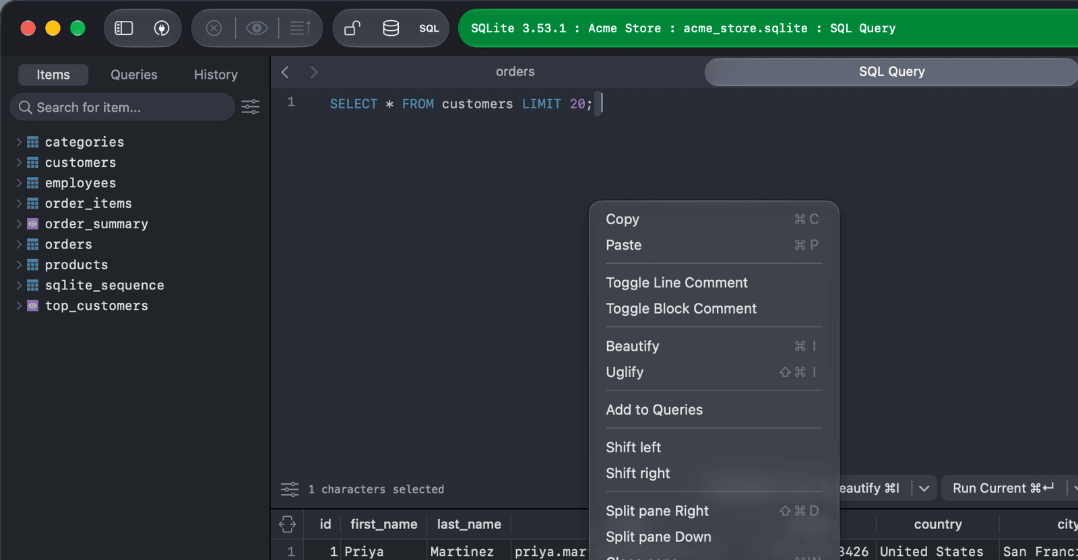
Task: Choose Uglify in the context menu
Action: (713, 372)
